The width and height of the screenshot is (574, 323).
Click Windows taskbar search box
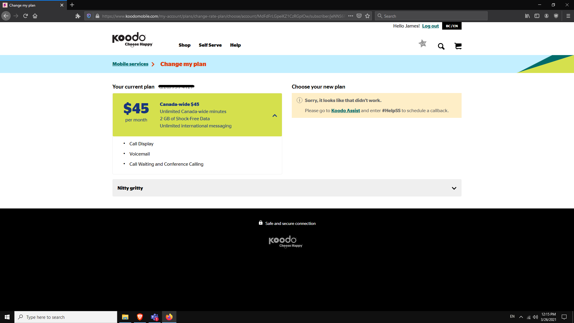(66, 317)
